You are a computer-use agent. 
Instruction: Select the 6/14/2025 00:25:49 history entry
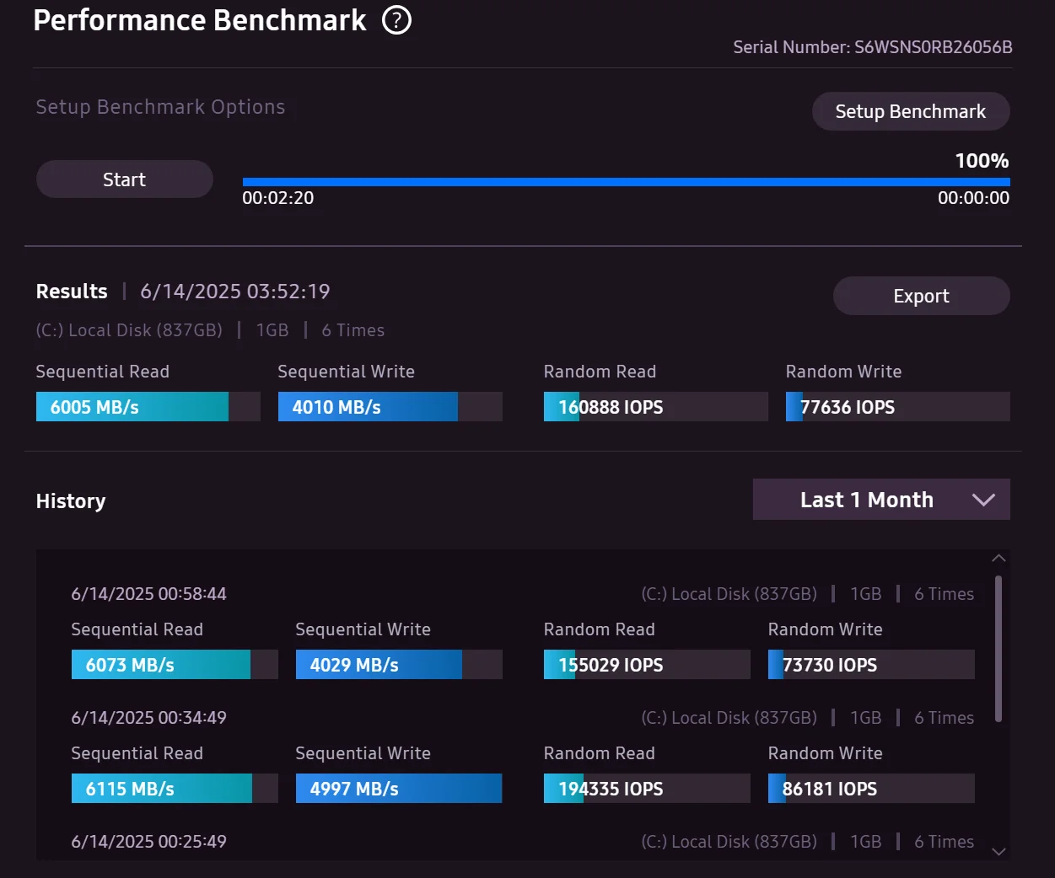pyautogui.click(x=149, y=842)
